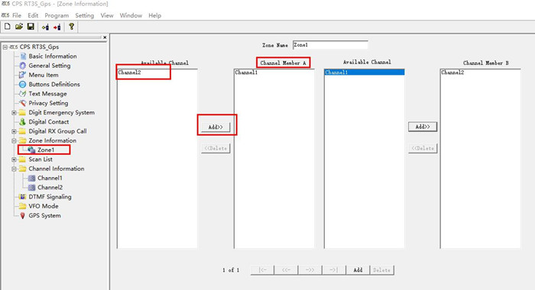This screenshot has height=290, width=535.
Task: Click the Open file toolbar icon
Action: click(19, 27)
